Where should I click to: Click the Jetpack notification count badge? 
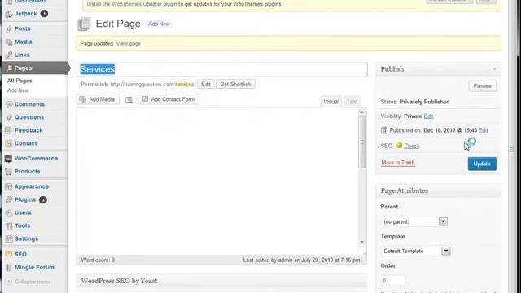point(44,14)
